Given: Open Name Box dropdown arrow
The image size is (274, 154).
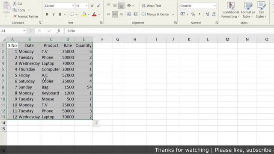Looking at the screenshot, I should tap(24, 31).
